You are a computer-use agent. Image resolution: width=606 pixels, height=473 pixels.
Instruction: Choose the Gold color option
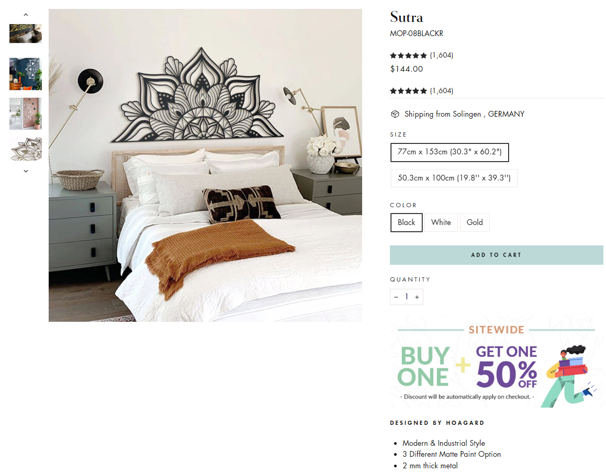(x=475, y=222)
